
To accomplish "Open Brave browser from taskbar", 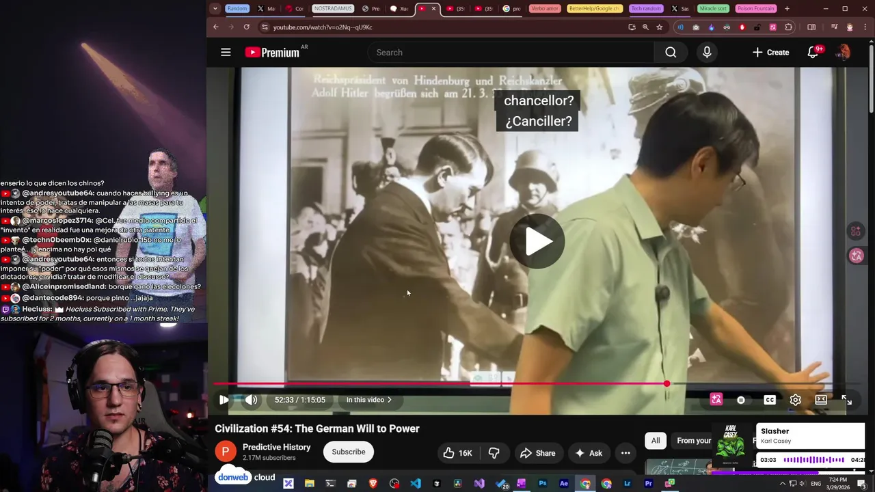I will [373, 484].
